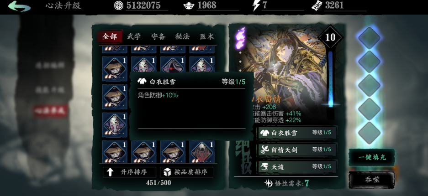
Task: Click the silver ingot currency icon
Action: tap(189, 6)
